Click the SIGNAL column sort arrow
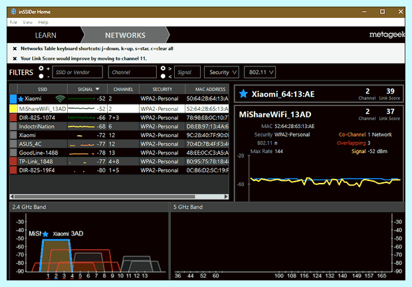The height and width of the screenshot is (287, 412). [98, 89]
